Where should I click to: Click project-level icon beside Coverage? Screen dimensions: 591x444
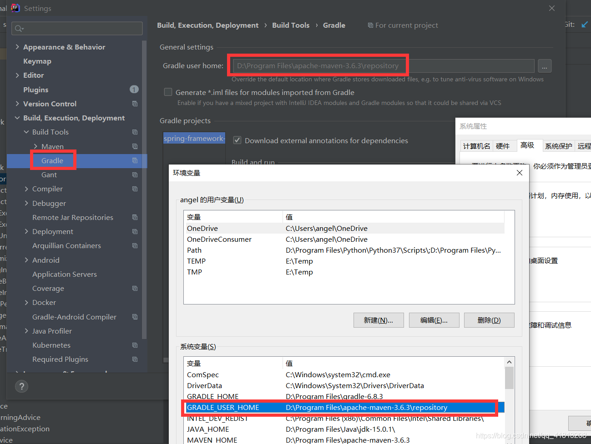(x=135, y=288)
